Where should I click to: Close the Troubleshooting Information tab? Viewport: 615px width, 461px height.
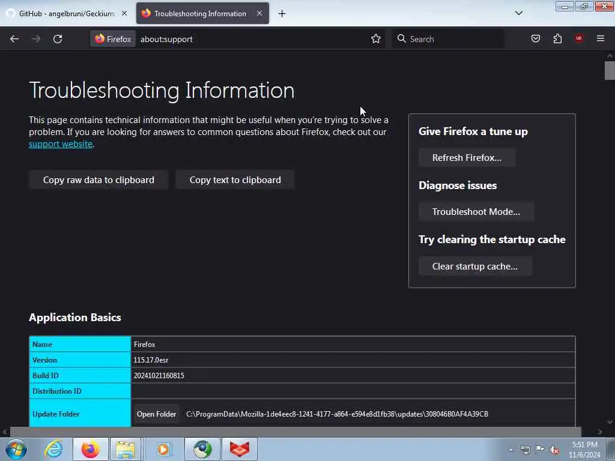[259, 13]
